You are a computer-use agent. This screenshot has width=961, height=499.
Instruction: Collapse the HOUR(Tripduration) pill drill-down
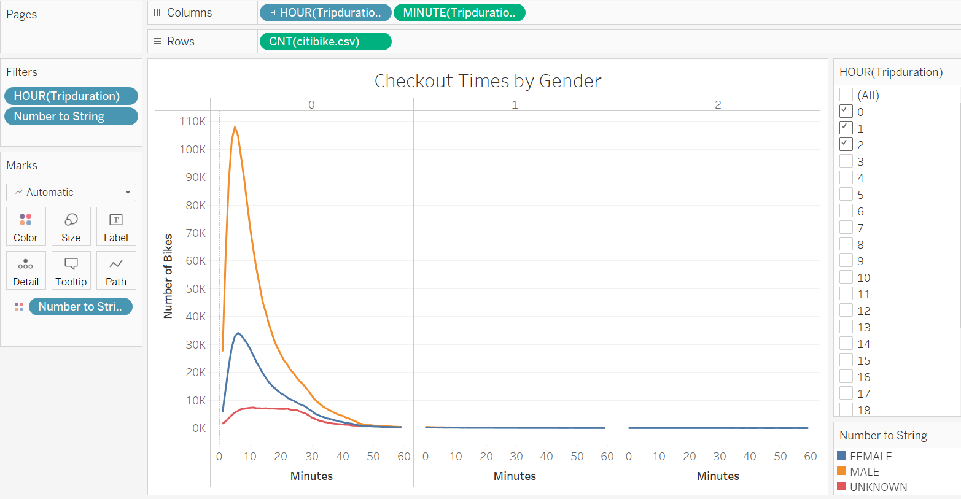[271, 12]
